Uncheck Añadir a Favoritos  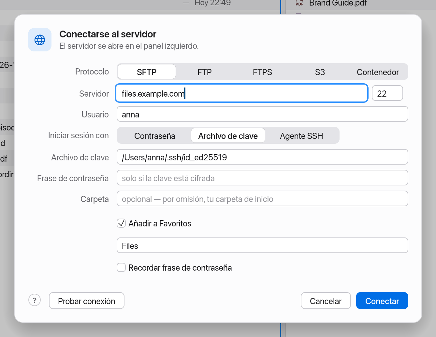[121, 223]
